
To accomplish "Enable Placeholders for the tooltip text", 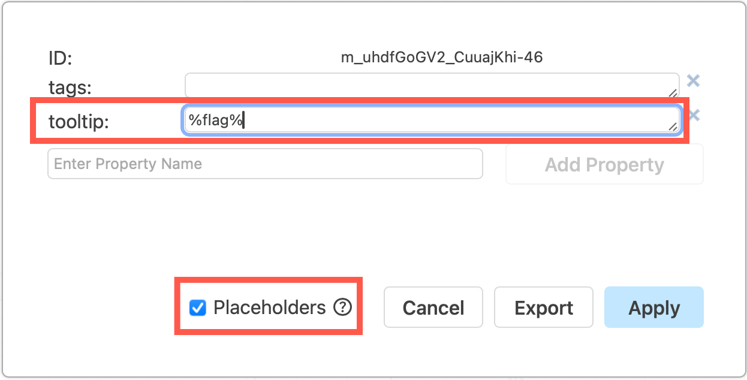I will (x=197, y=307).
